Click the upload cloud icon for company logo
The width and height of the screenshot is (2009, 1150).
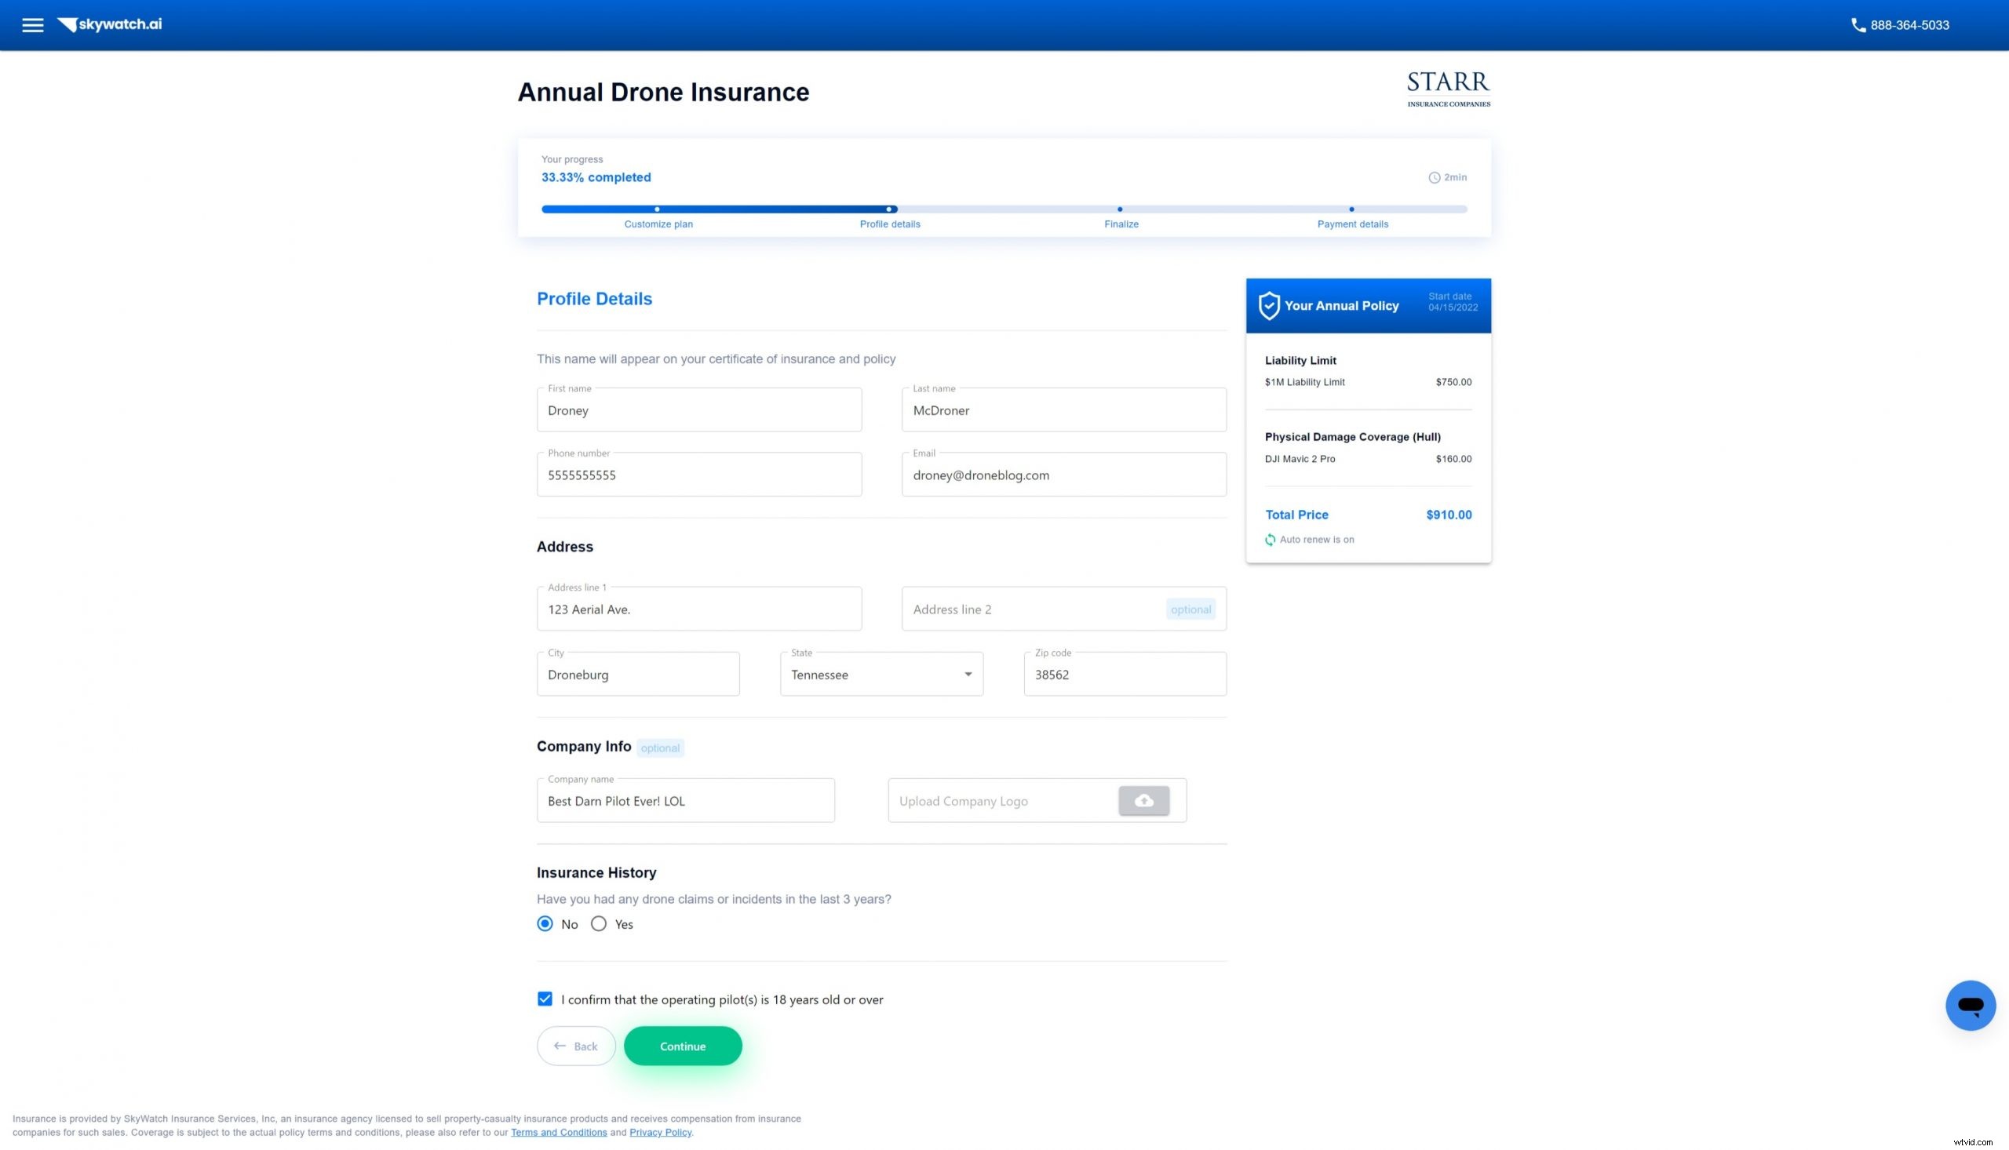(1143, 800)
